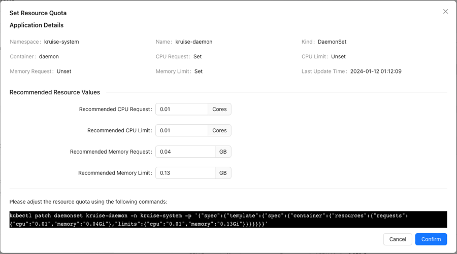457x254 pixels.
Task: Click the Cores unit of CPU Request
Action: (x=219, y=109)
